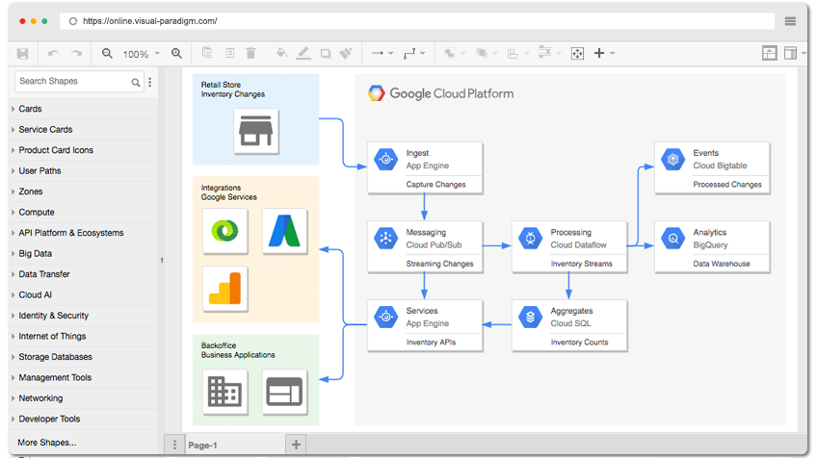Toggle the format panel icon
Screen dimensions: 817x458
(x=790, y=53)
